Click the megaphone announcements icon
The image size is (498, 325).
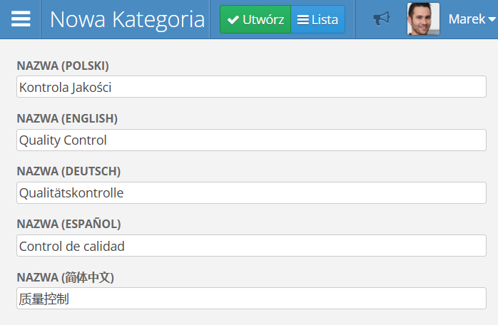(x=382, y=19)
